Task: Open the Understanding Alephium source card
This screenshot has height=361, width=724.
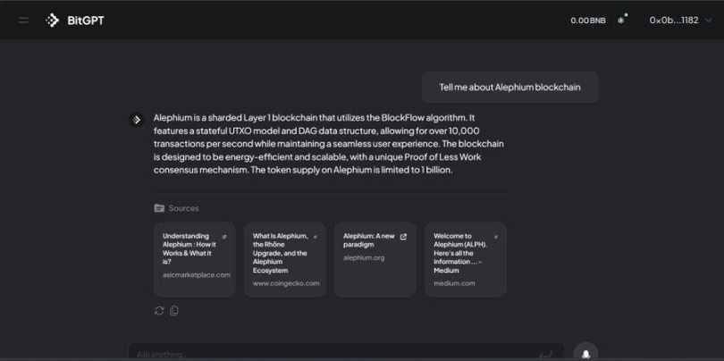Action: pyautogui.click(x=195, y=259)
